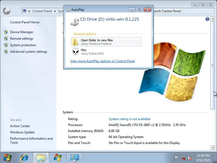Click System rating is not available link
The image size is (217, 163).
click(x=129, y=119)
